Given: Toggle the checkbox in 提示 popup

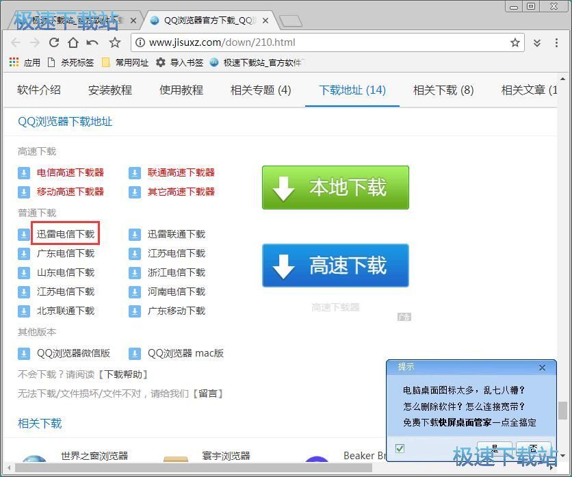Looking at the screenshot, I should [400, 448].
